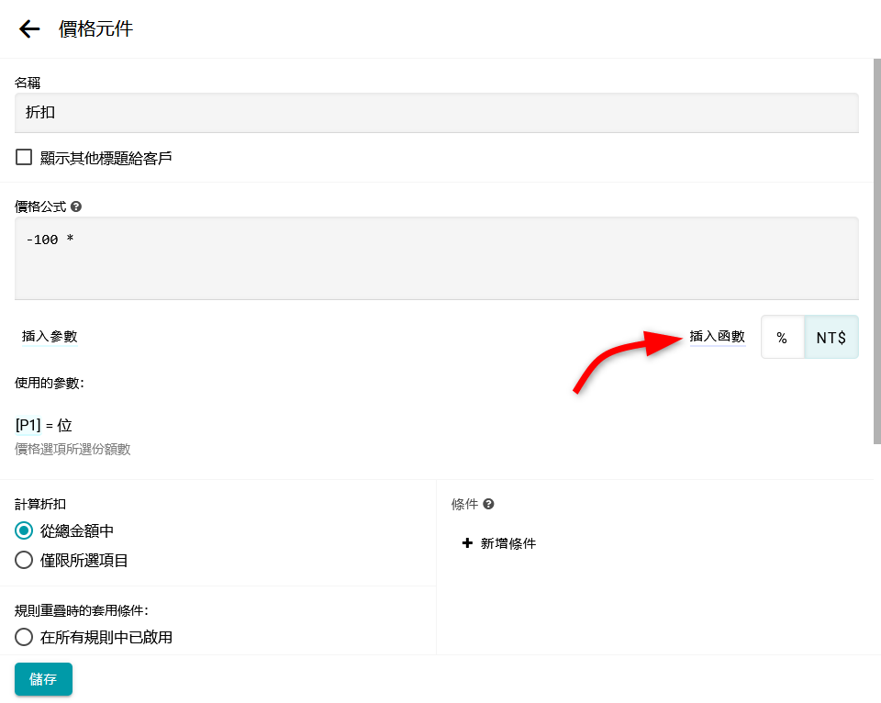Select the 從總金額中 radio option

(x=24, y=530)
